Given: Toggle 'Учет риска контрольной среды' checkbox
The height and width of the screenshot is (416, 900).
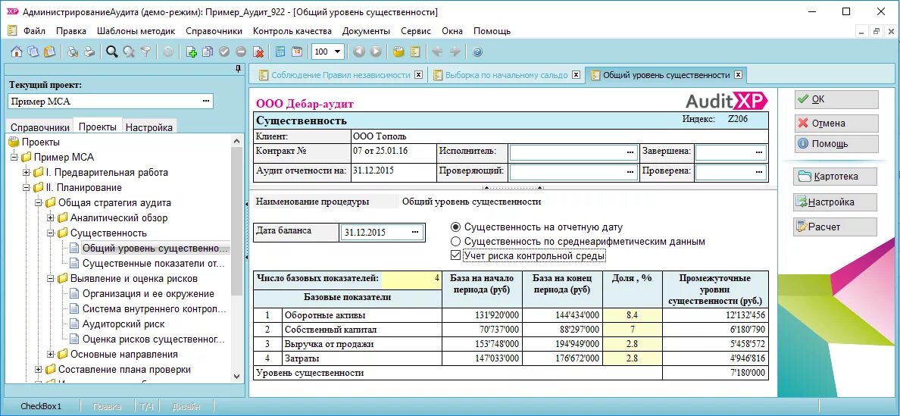Looking at the screenshot, I should pyautogui.click(x=456, y=255).
